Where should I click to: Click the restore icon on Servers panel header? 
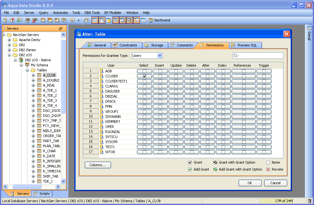coord(61,28)
